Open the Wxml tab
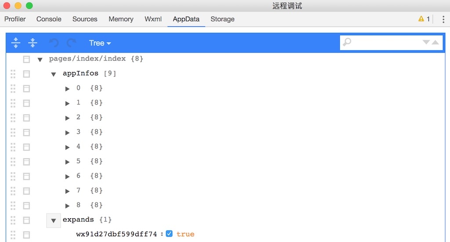This screenshot has height=242, width=450. pyautogui.click(x=153, y=19)
